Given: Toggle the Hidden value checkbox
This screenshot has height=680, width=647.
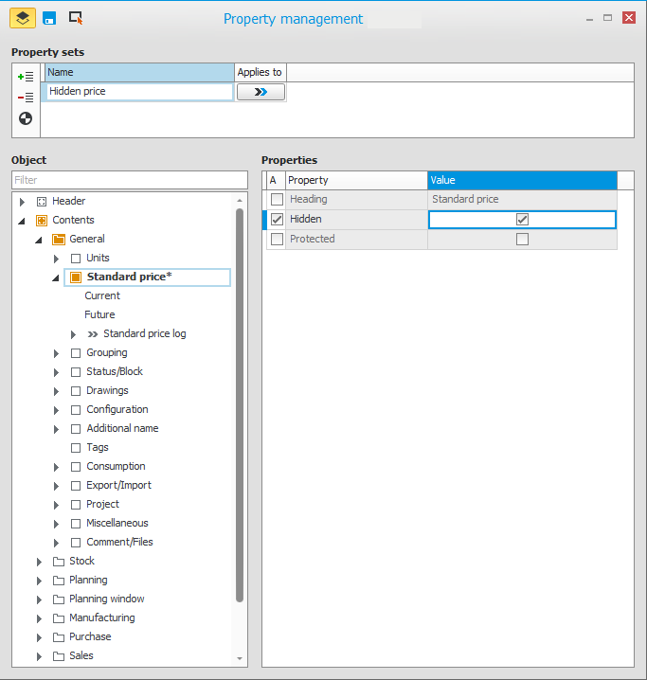Looking at the screenshot, I should pos(522,220).
